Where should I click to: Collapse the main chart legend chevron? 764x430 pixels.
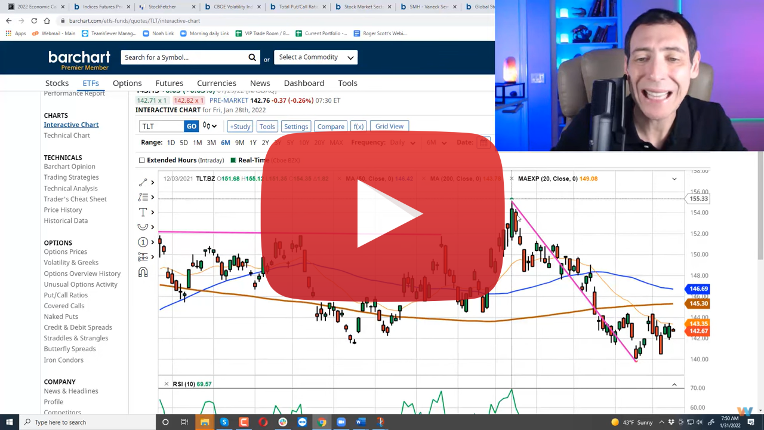click(x=674, y=179)
